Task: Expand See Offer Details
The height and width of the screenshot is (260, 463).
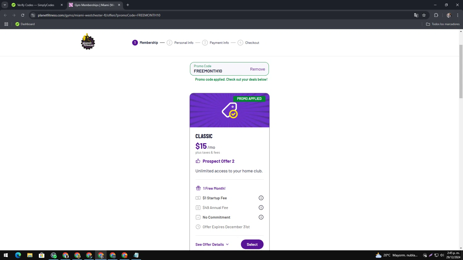Action: click(212, 244)
